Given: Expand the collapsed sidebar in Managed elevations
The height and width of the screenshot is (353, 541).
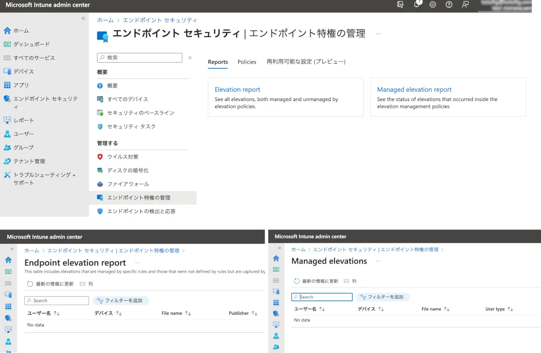Looking at the screenshot, I should tap(280, 248).
